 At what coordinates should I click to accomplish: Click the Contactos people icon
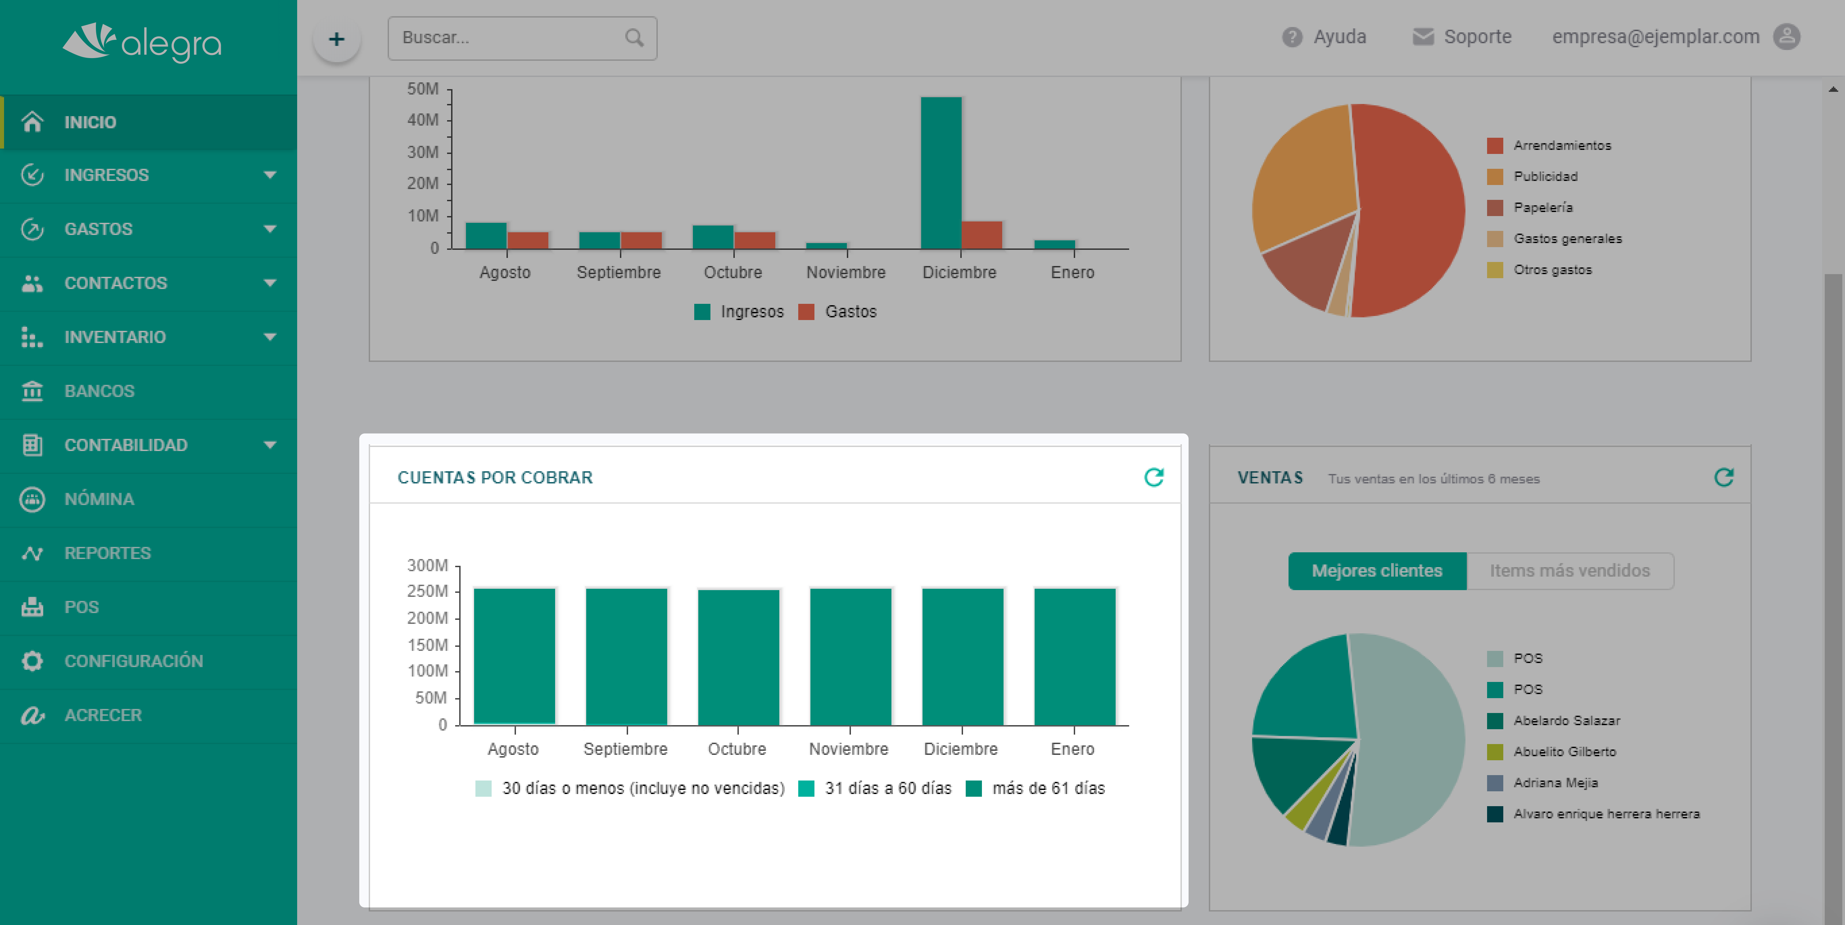point(32,283)
